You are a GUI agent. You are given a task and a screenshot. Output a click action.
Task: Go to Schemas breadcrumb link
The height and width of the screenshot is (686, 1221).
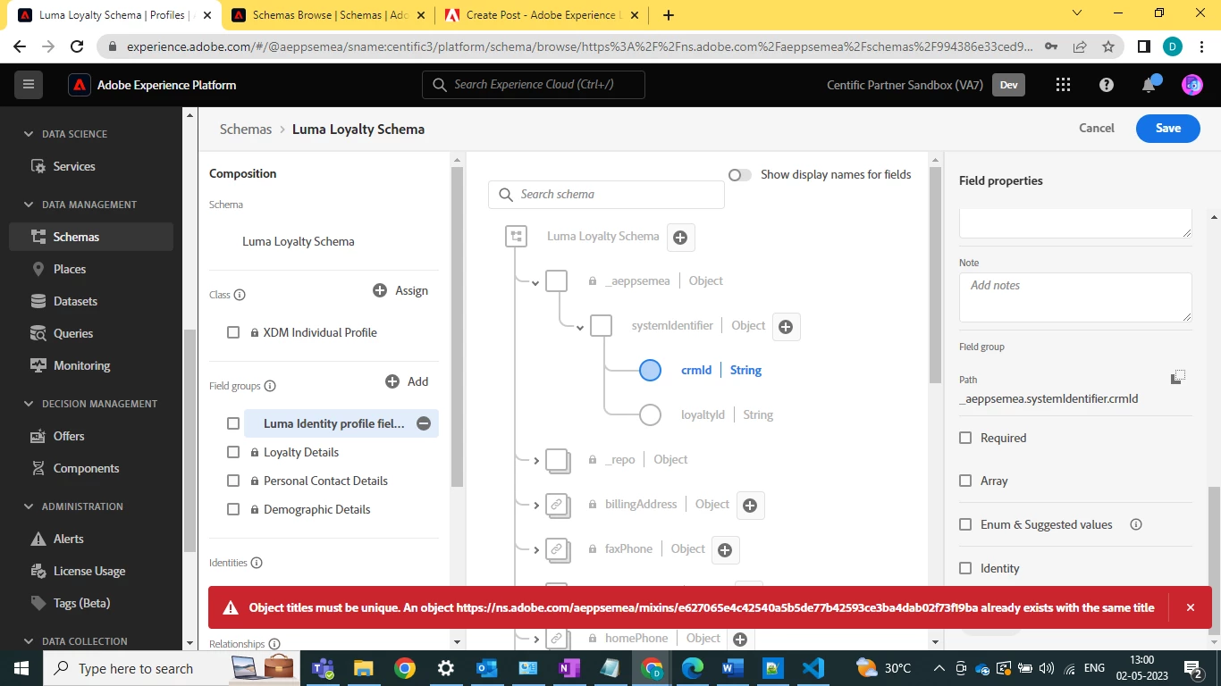[x=246, y=130]
